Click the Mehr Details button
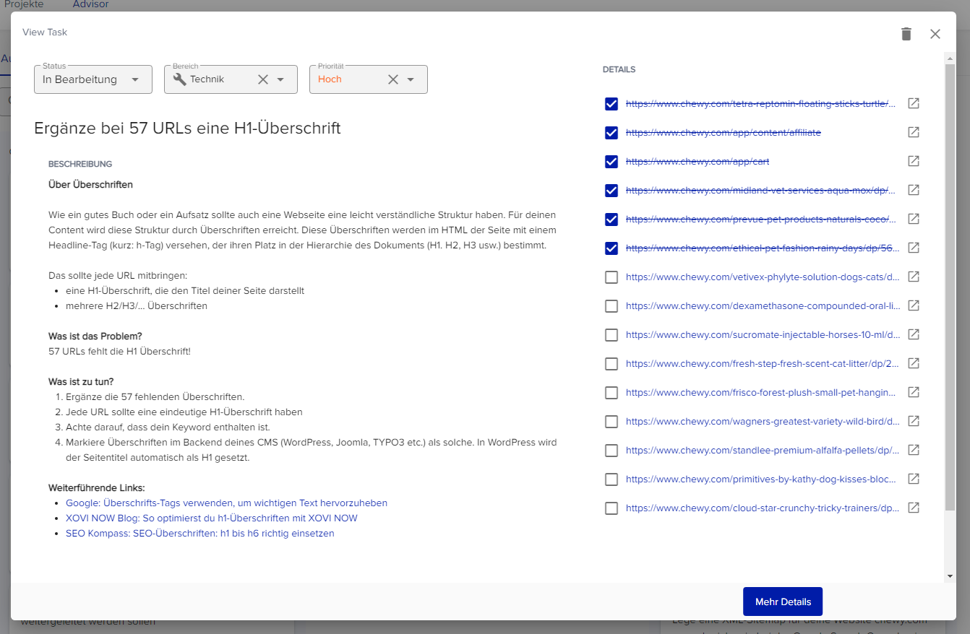 pyautogui.click(x=783, y=602)
